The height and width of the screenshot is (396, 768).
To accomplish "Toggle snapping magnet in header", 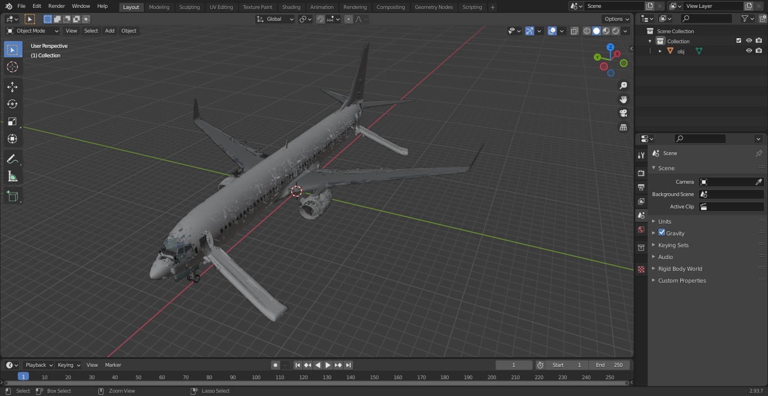I will pyautogui.click(x=320, y=19).
